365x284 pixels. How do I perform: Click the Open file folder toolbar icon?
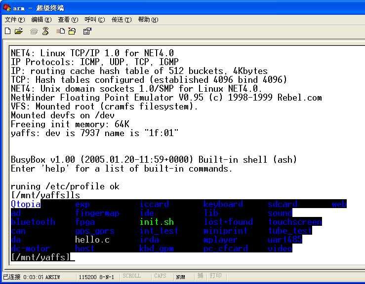click(19, 31)
